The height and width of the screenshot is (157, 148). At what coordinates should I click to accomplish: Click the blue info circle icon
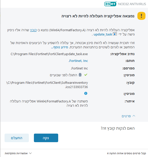pos(86,93)
